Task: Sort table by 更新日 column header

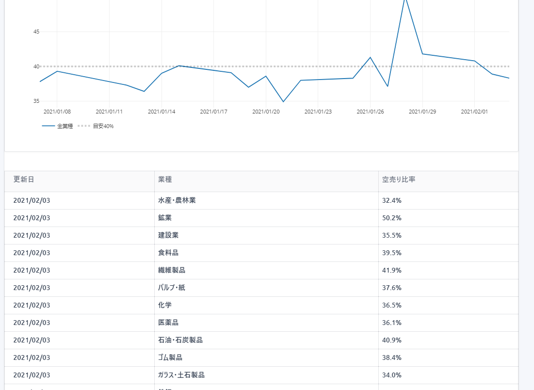Action: [x=24, y=179]
